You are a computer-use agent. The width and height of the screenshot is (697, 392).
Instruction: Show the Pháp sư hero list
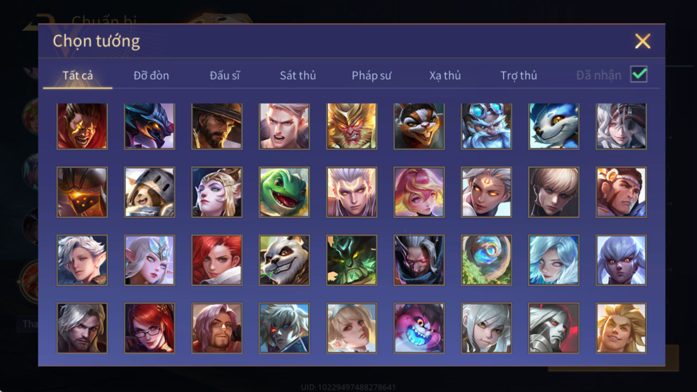[371, 76]
